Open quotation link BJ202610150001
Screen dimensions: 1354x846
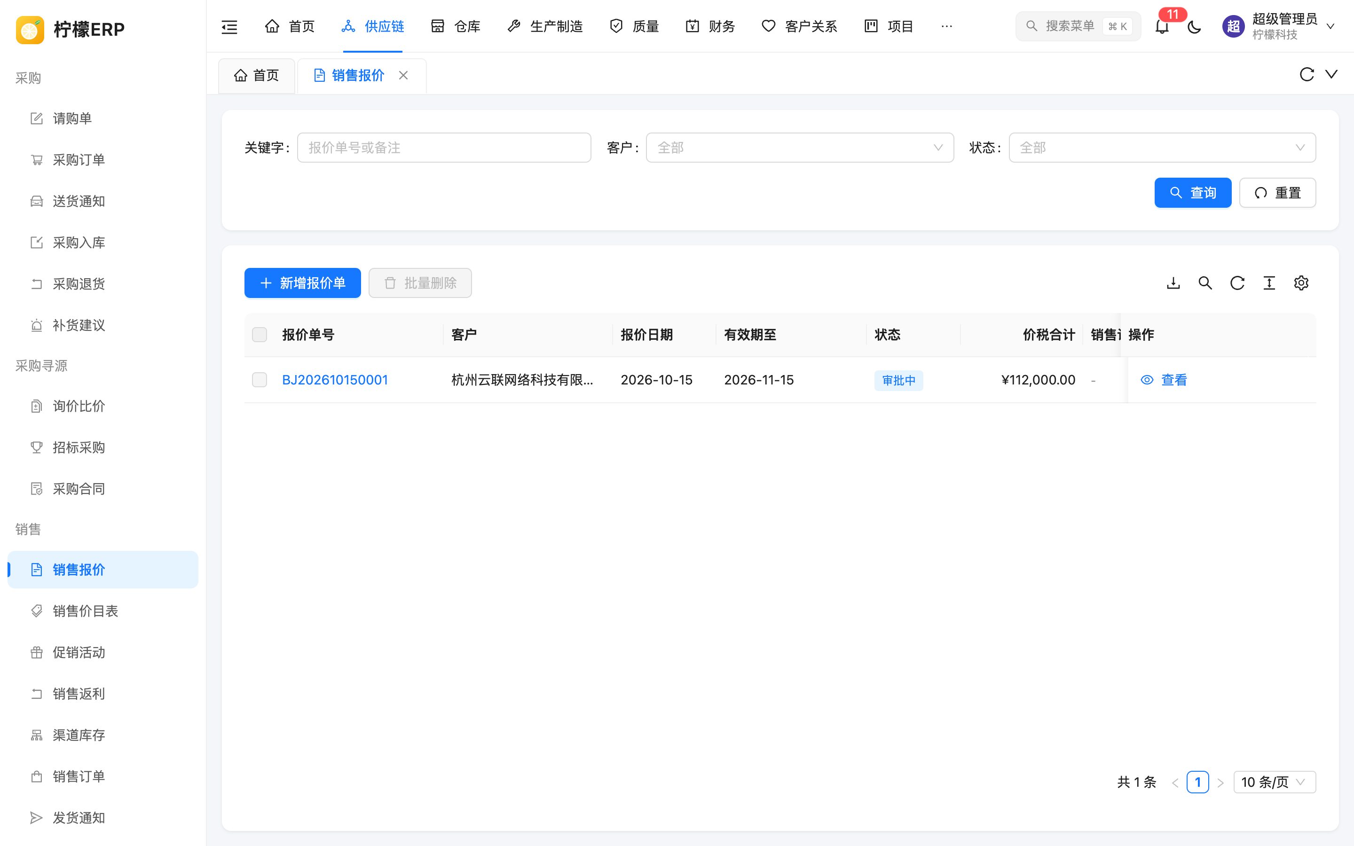tap(335, 380)
